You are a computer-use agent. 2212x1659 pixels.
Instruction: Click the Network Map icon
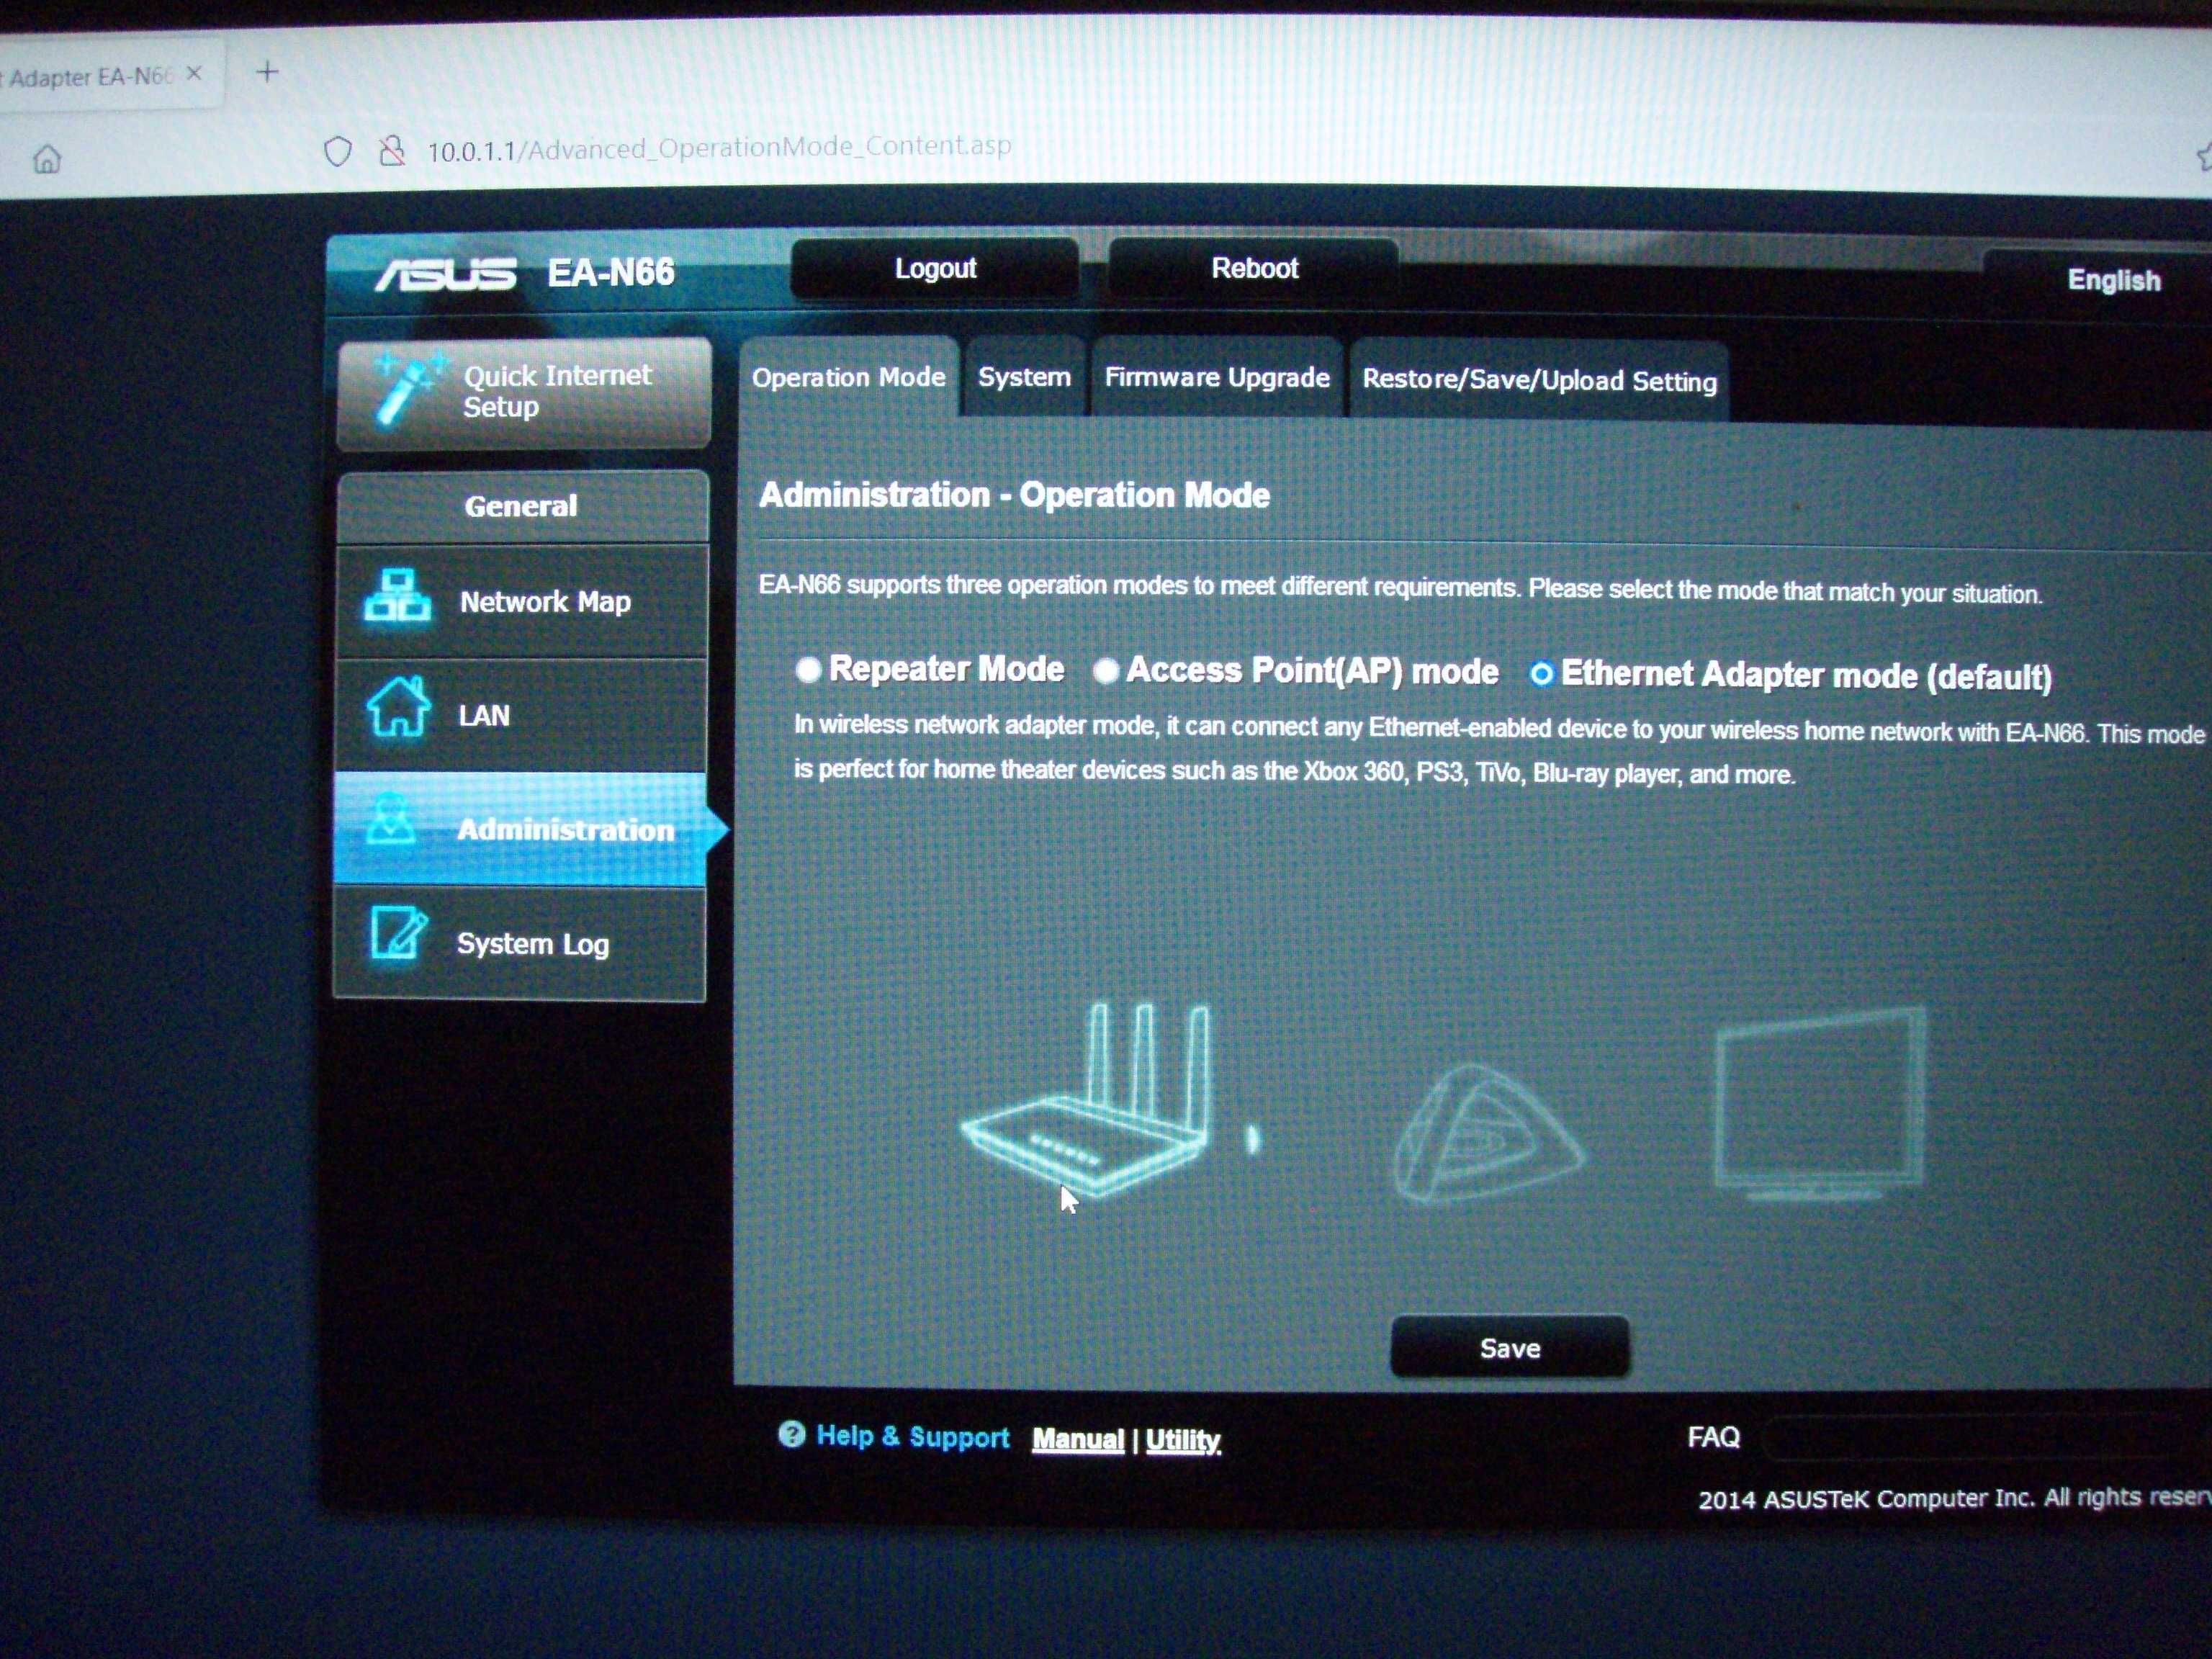[397, 596]
